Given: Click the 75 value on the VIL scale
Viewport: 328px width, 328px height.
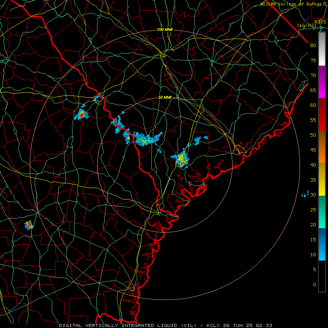Looking at the screenshot, I should tap(313, 60).
